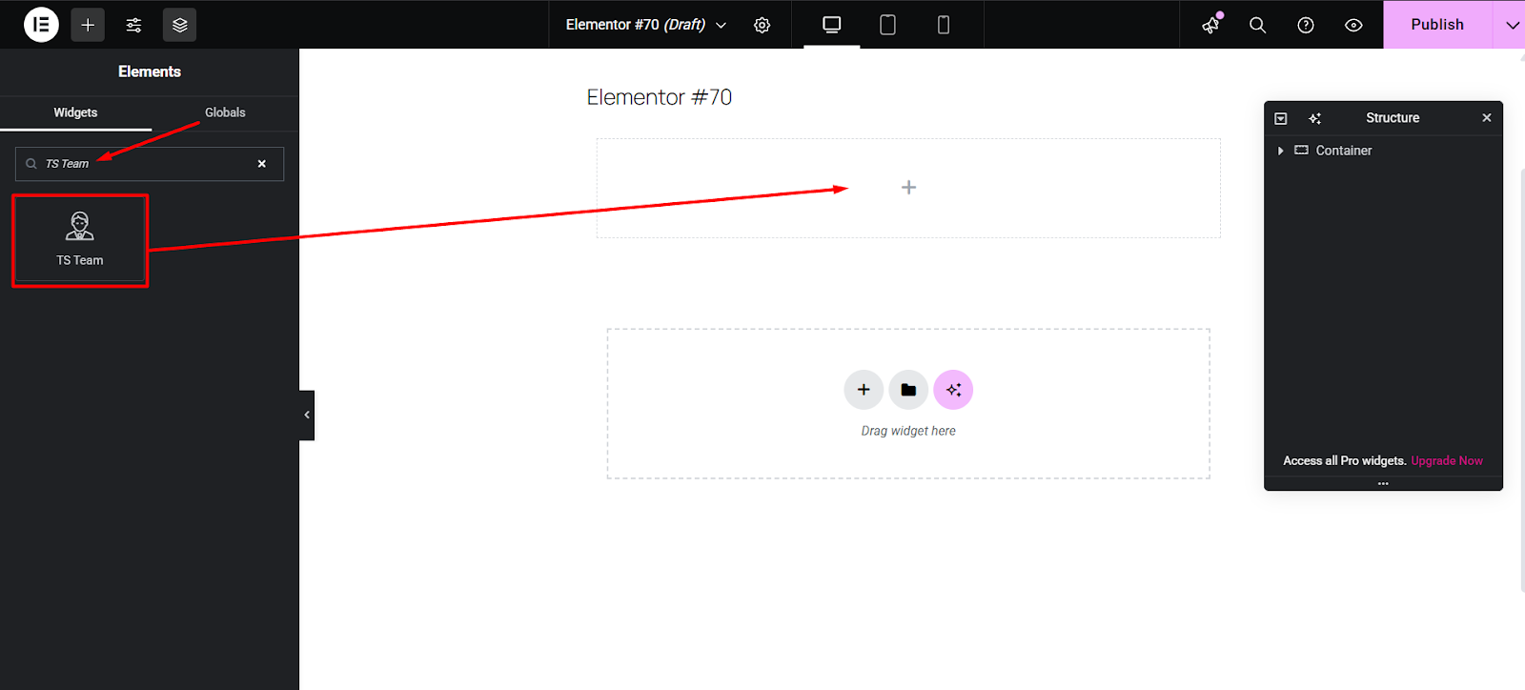The image size is (1525, 690).
Task: Click the Elementor logo icon
Action: pos(41,25)
